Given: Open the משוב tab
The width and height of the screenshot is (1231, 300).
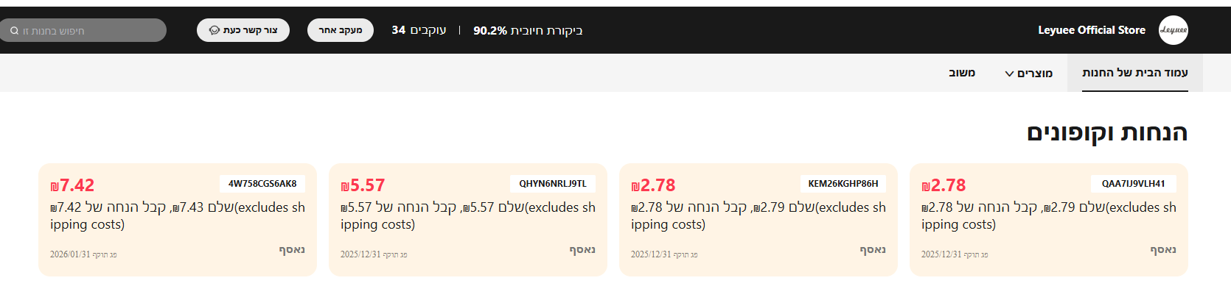Looking at the screenshot, I should 961,73.
